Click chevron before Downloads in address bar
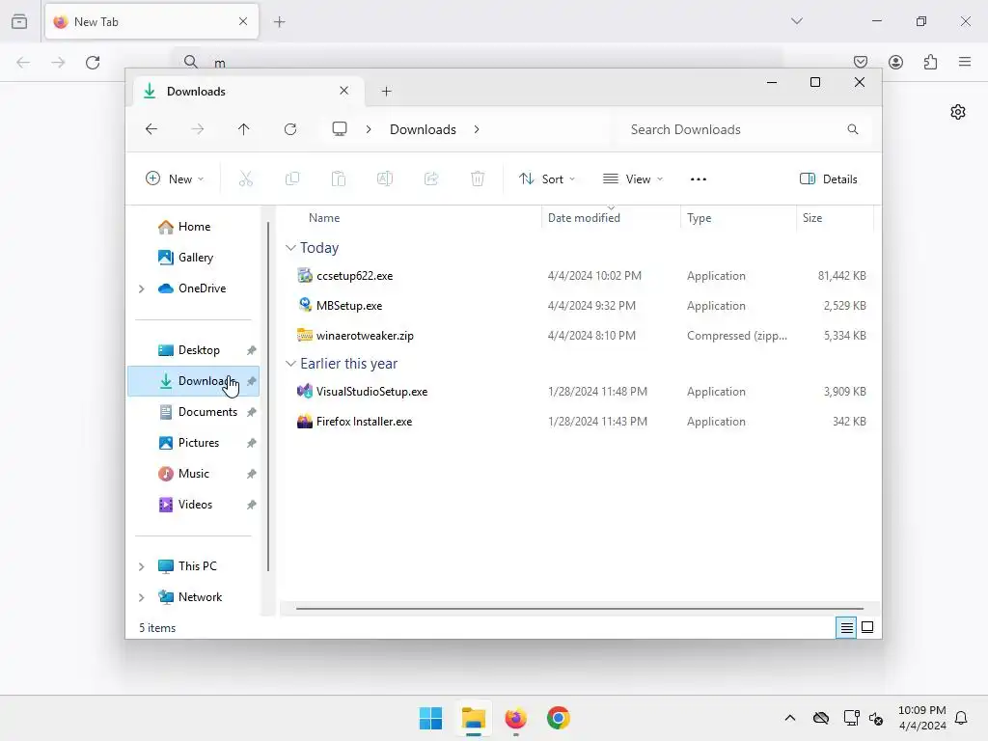The width and height of the screenshot is (988, 741). 369,129
